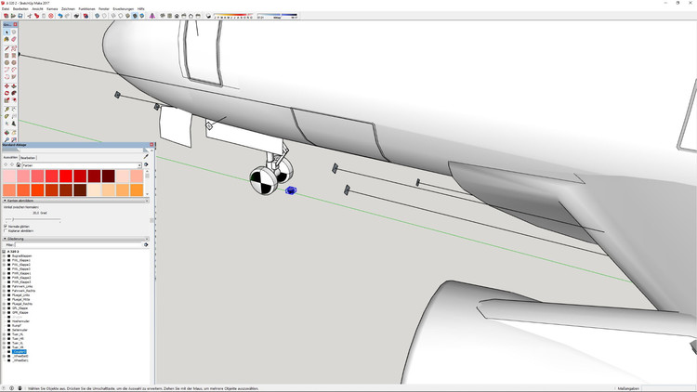
Task: Select the arrow selection tool
Action: click(7, 33)
